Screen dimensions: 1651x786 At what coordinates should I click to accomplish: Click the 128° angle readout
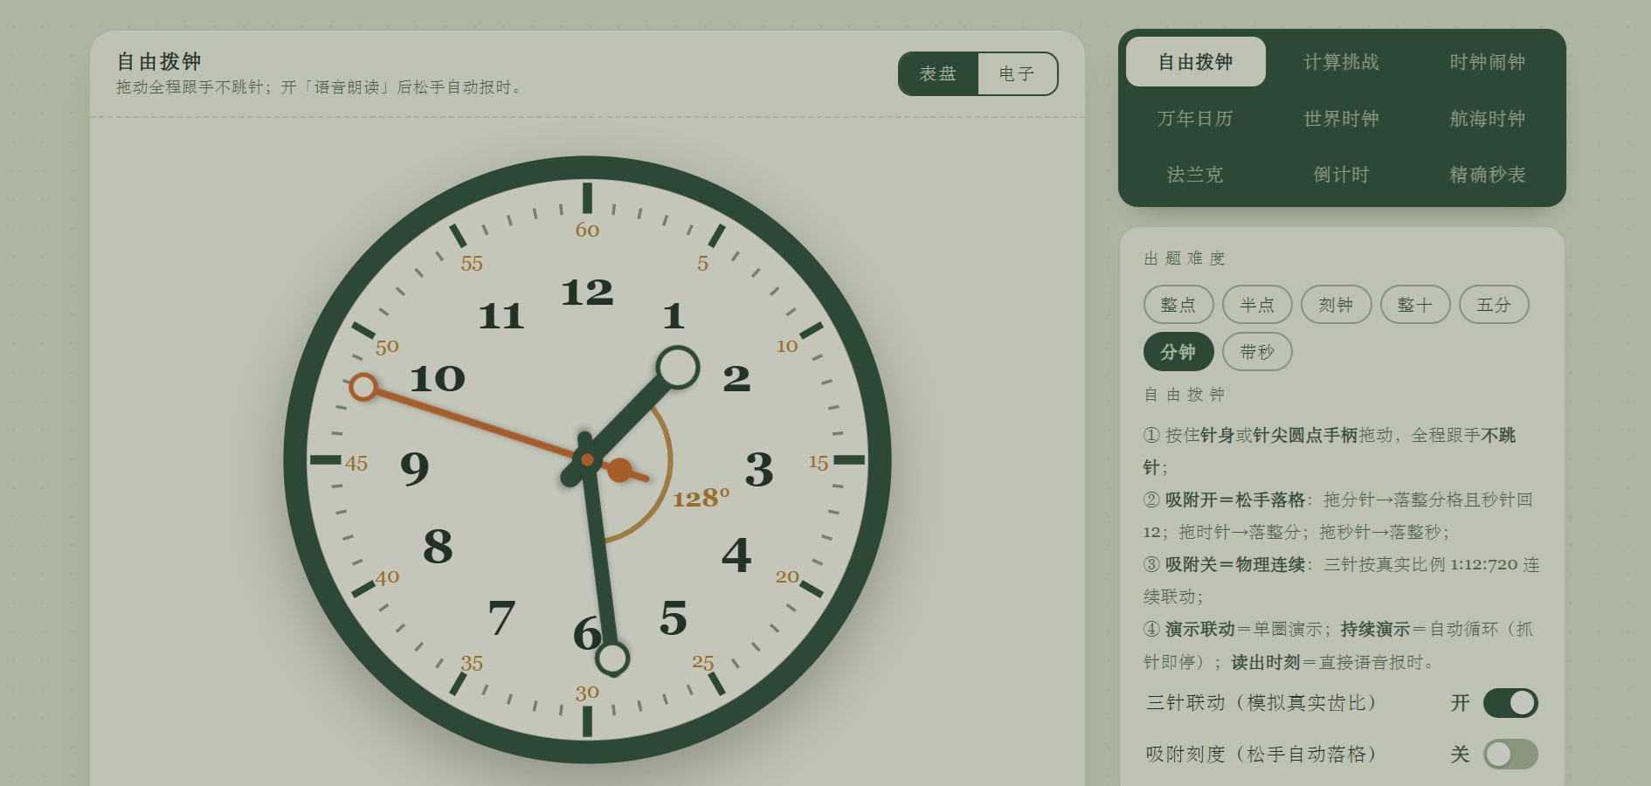click(x=701, y=498)
